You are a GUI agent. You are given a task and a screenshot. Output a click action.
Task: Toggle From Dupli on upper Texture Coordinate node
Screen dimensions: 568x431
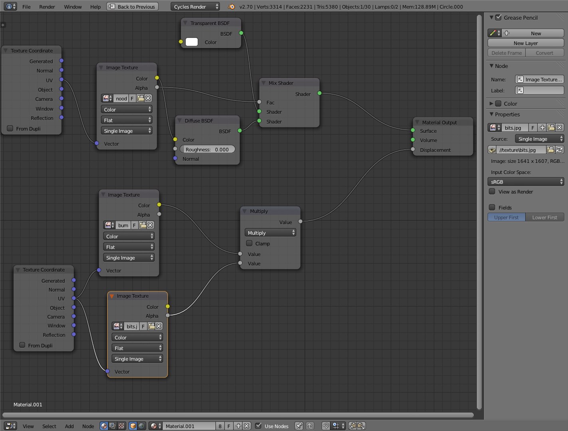pyautogui.click(x=10, y=128)
